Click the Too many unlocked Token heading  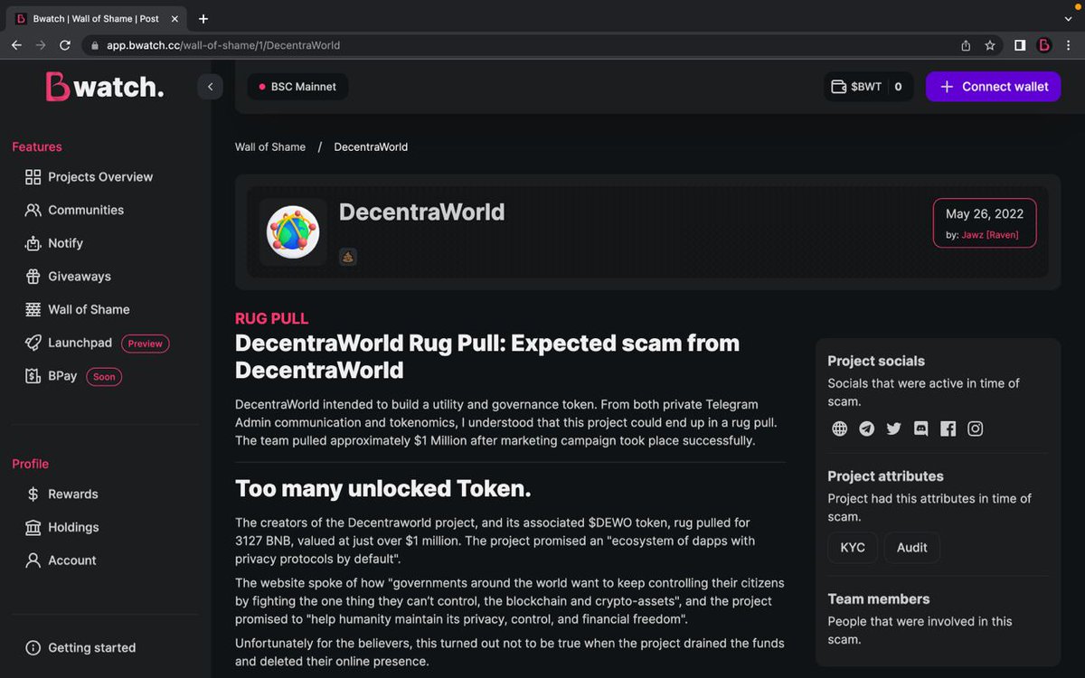click(382, 489)
